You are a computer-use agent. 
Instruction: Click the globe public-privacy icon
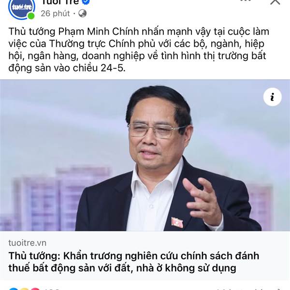point(82,14)
